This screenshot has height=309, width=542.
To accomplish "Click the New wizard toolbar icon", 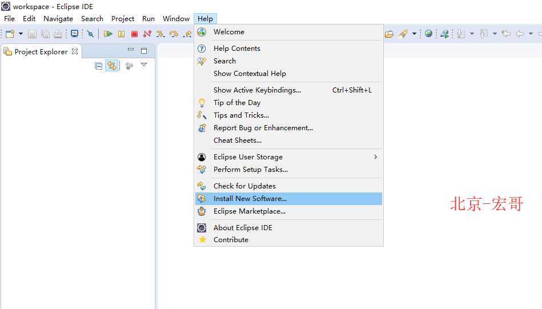I will (10, 34).
